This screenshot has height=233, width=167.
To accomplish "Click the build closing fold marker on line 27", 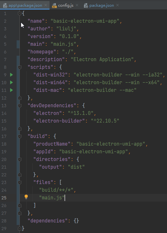I will (x=19, y=213).
